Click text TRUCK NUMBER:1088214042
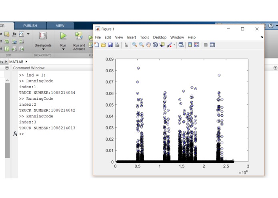278x198 pixels. tap(47, 110)
